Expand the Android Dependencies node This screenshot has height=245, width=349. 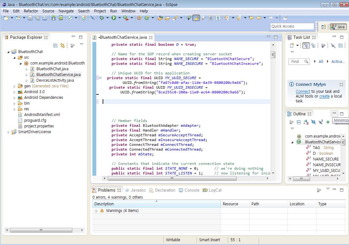(14, 98)
